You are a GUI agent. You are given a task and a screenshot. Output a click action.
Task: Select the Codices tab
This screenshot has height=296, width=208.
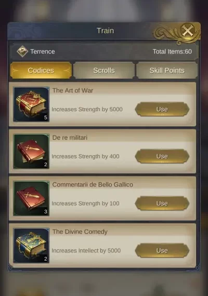pyautogui.click(x=41, y=71)
